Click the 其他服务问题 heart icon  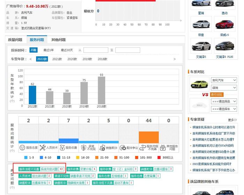click(163, 148)
